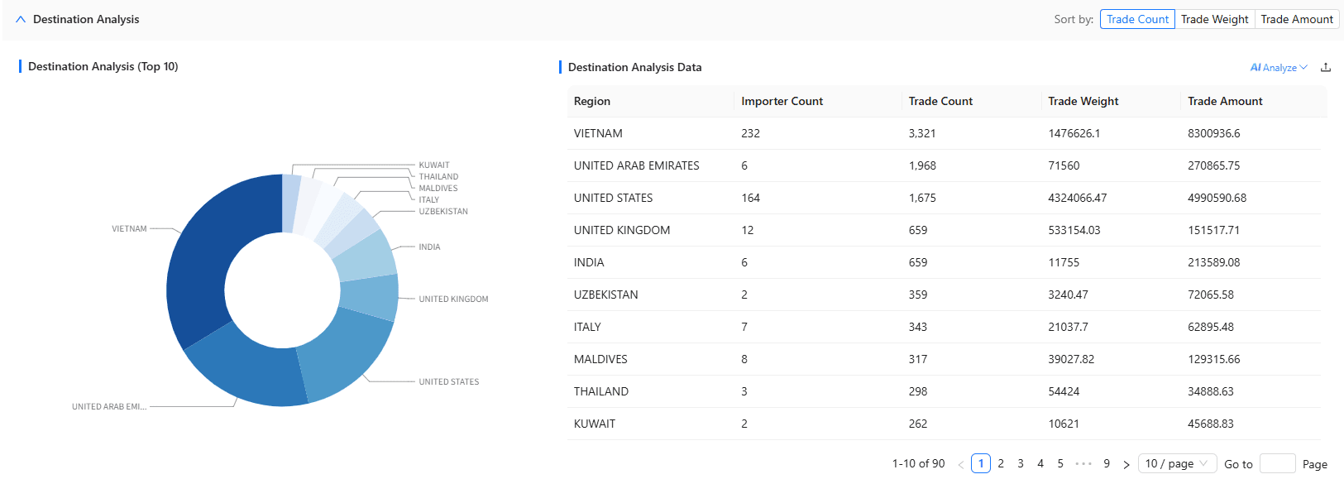Click trade count value 1,968
The width and height of the screenshot is (1344, 503).
[922, 165]
